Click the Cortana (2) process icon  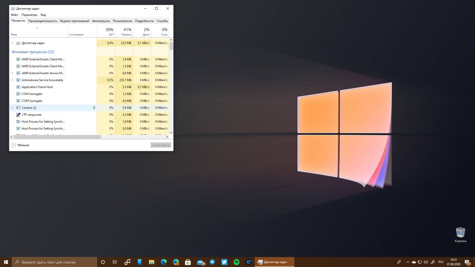[x=18, y=108]
